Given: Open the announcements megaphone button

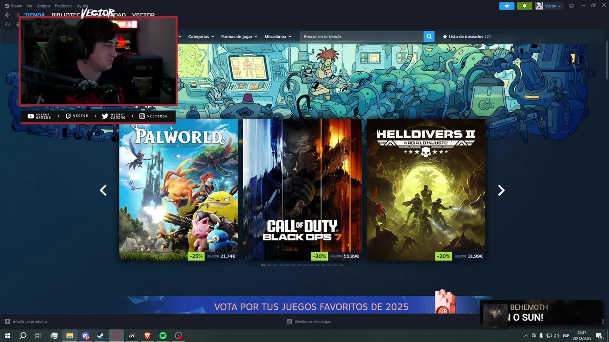Looking at the screenshot, I should coord(507,6).
